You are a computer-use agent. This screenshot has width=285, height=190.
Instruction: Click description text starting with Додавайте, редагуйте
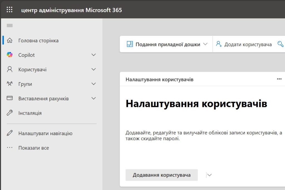coord(204,136)
